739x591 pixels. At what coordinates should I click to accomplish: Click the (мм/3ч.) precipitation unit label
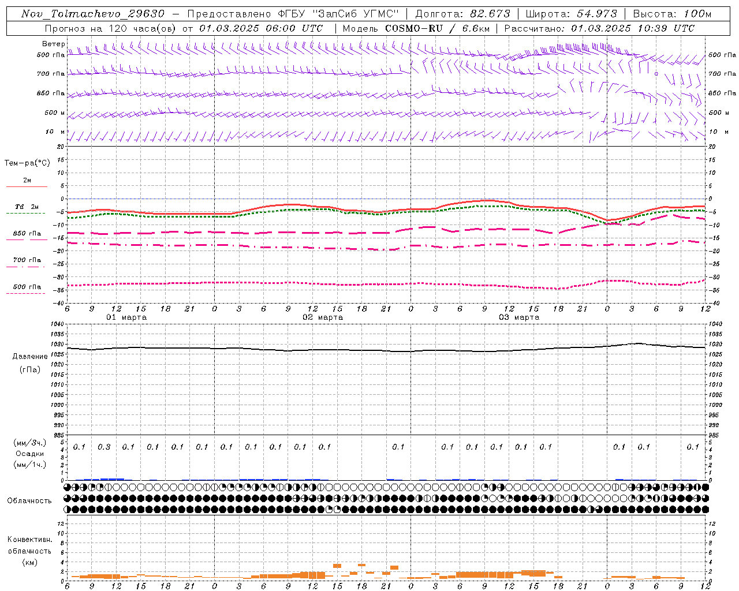(30, 443)
